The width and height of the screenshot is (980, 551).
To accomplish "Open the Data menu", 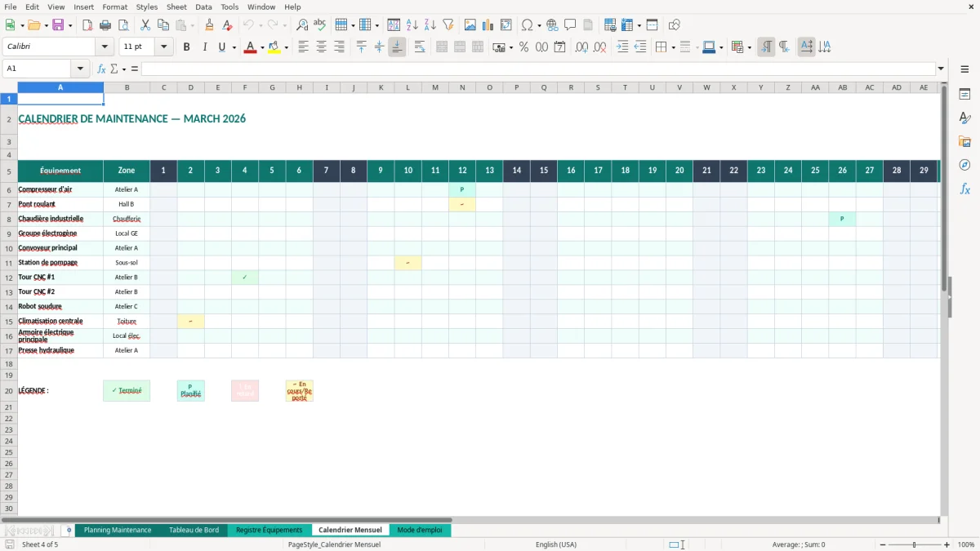I will point(203,7).
